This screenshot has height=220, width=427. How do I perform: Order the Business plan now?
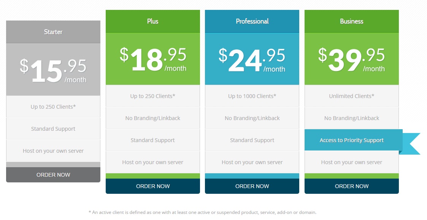pos(352,186)
